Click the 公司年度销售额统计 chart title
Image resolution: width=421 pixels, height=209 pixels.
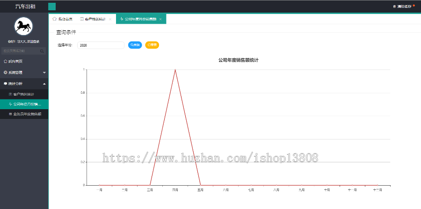239,61
